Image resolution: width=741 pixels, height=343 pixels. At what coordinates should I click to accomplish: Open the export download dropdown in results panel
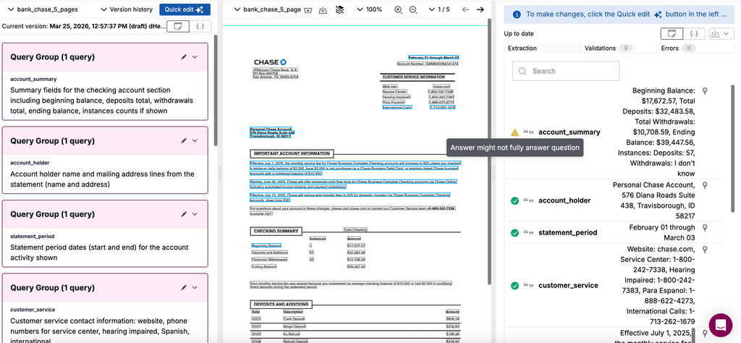tap(722, 33)
